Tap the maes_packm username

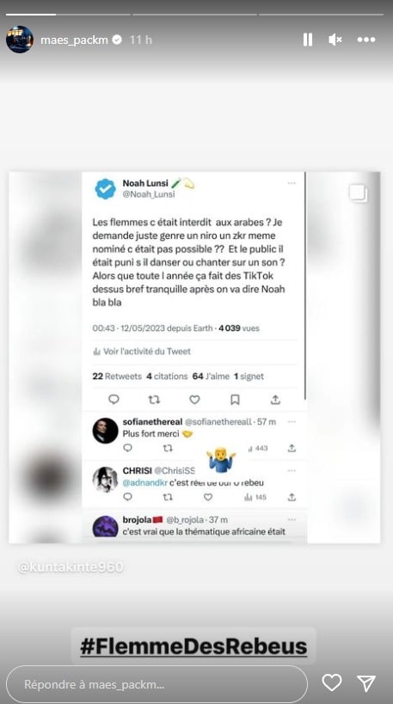point(75,40)
